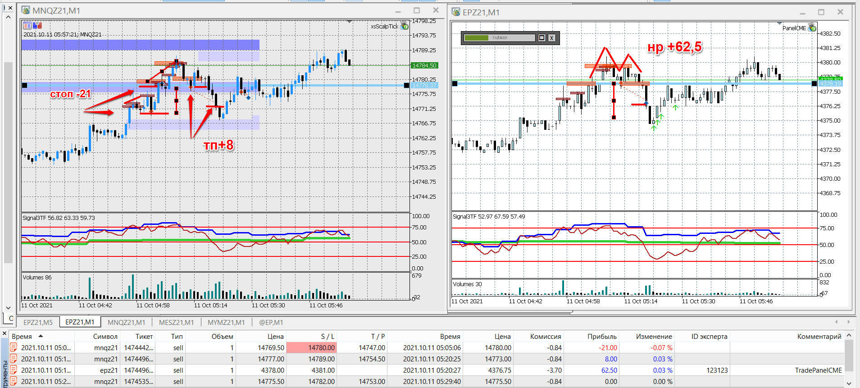
Task: Click the deal icon for the 14769.50 sell row
Action: [x=14, y=347]
